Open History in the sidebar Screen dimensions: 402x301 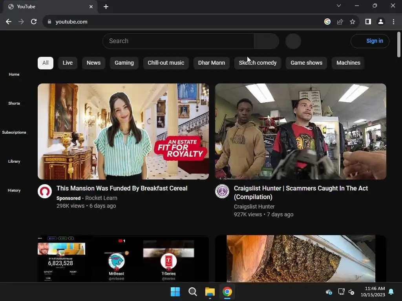point(14,190)
